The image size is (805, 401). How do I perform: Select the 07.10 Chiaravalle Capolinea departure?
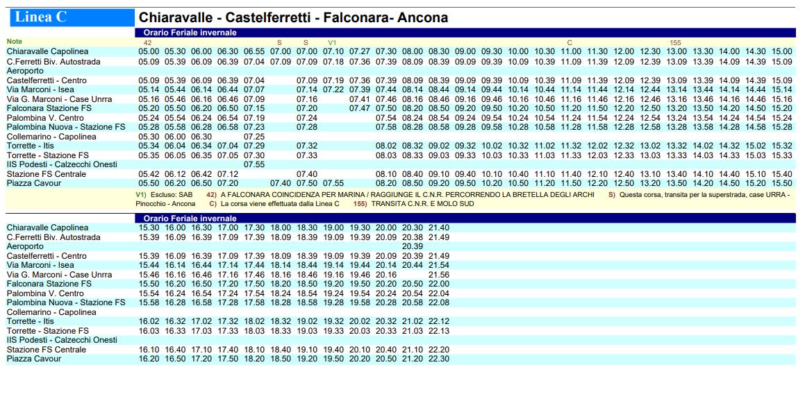coord(333,52)
